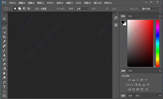This screenshot has width=163, height=99.
Task: Open the 基本功能 workspace dropdown
Action: (151, 9)
